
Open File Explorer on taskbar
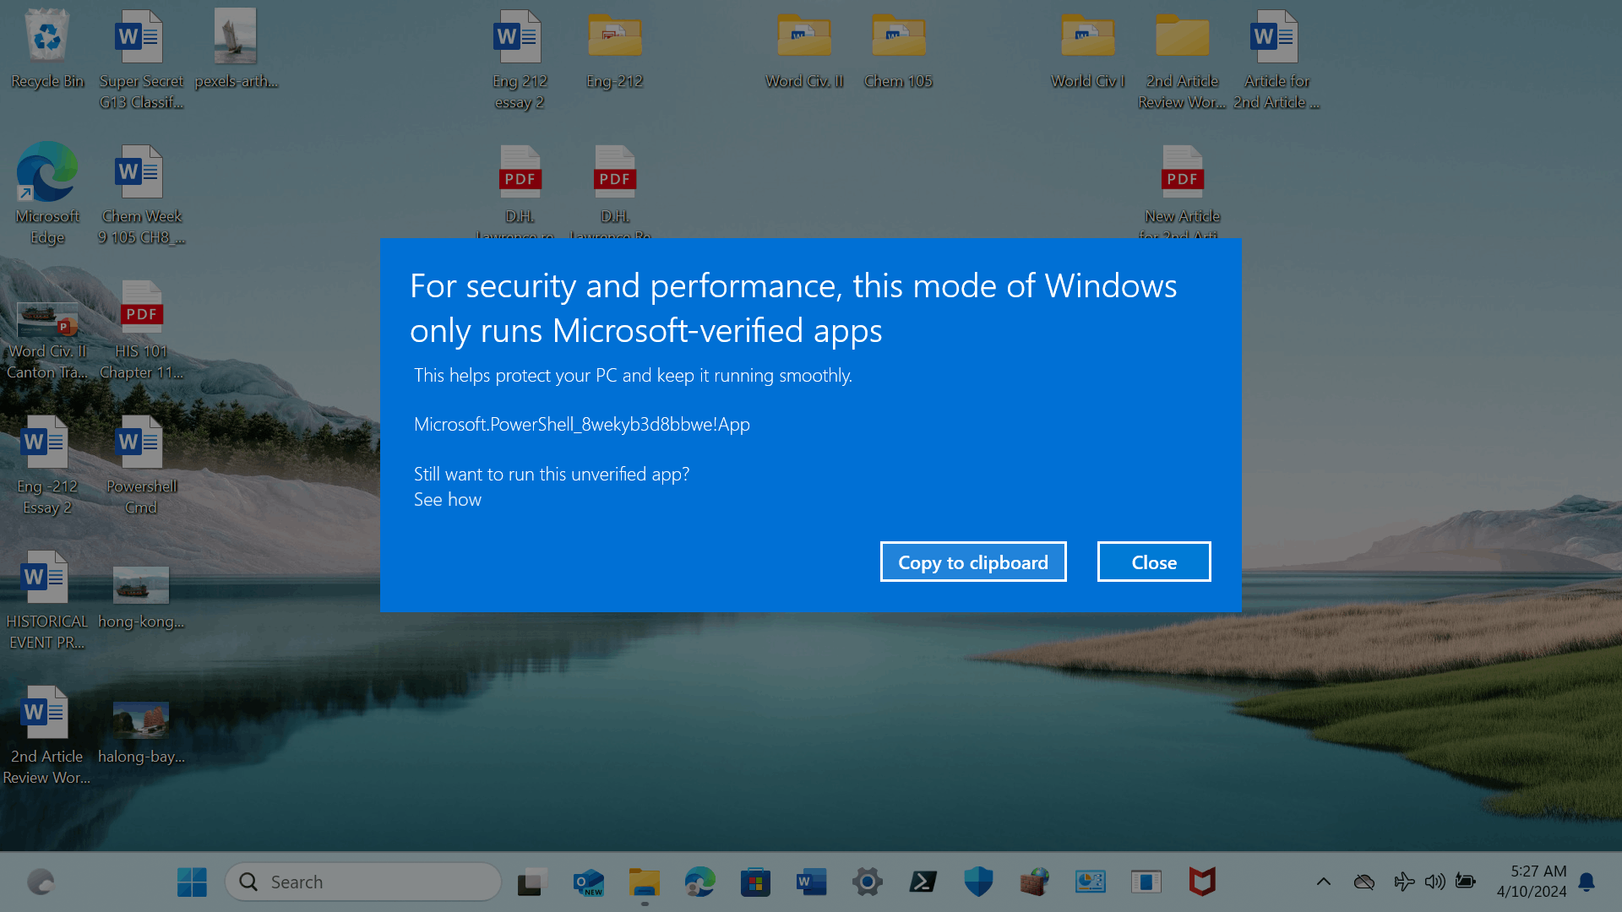coord(644,882)
